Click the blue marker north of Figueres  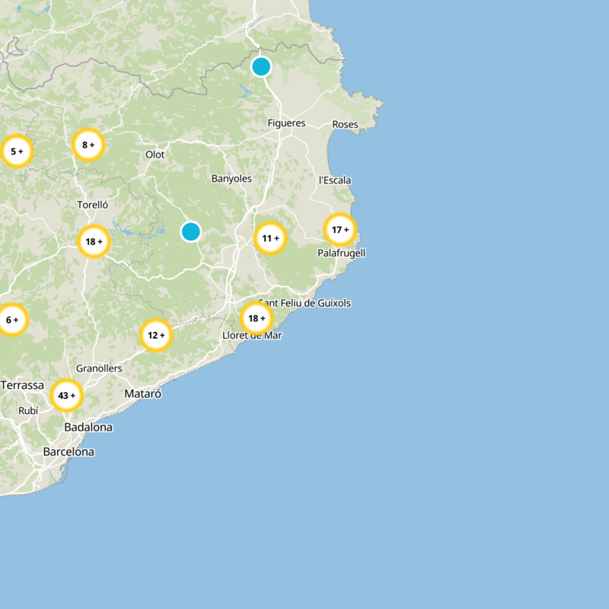(262, 66)
